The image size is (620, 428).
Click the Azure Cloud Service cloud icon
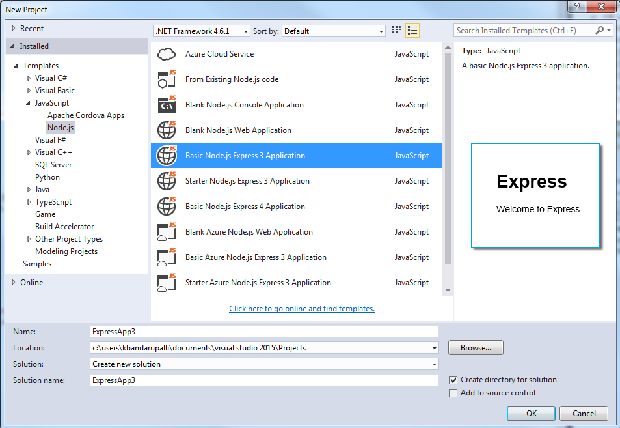(x=167, y=54)
